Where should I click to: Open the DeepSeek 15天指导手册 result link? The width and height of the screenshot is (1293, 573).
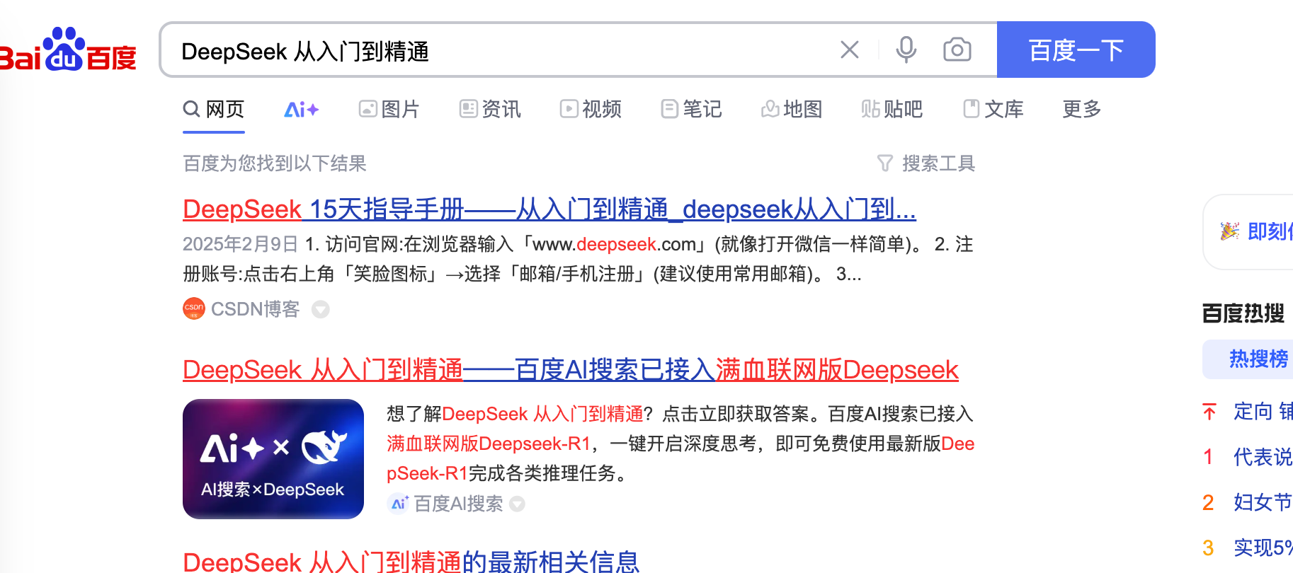point(549,209)
